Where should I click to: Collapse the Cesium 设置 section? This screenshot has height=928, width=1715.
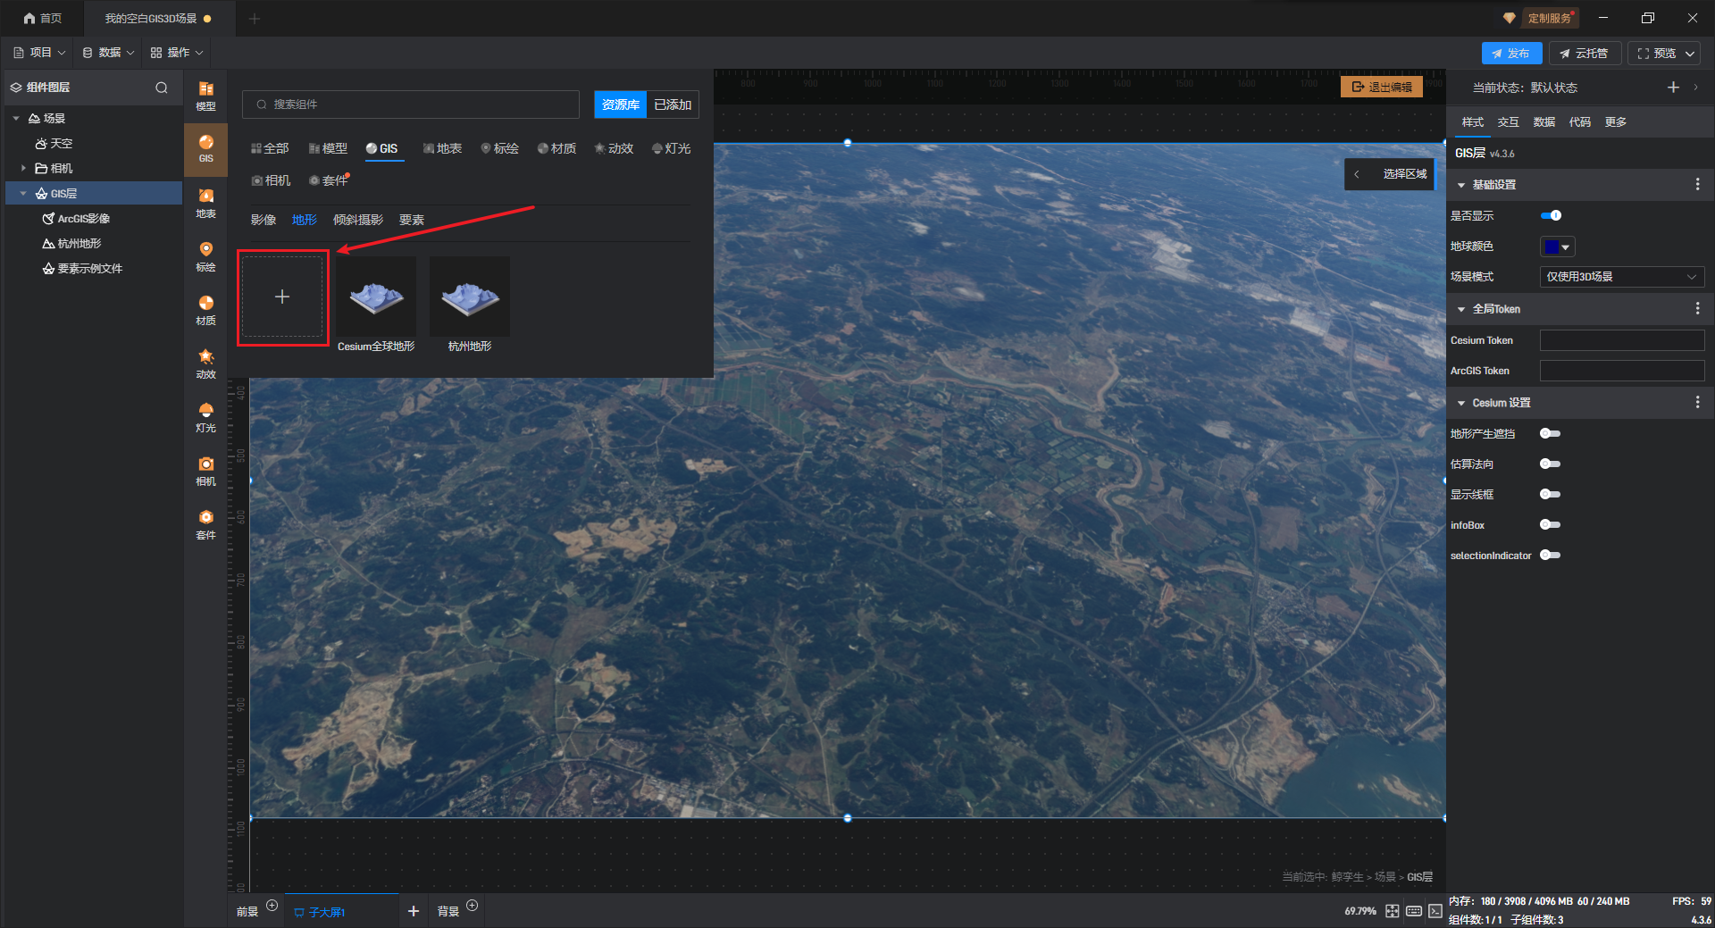1461,403
